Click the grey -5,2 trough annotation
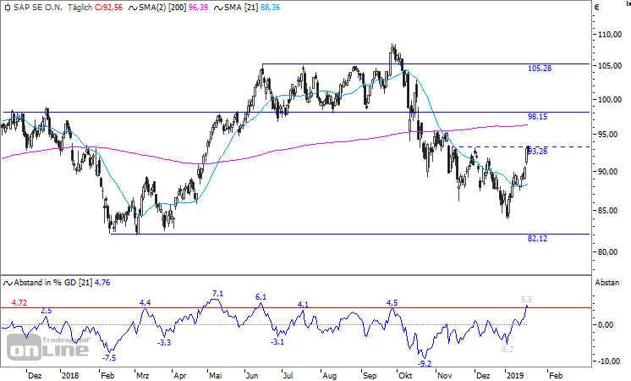Viewport: 631px width, 381px height. click(507, 349)
